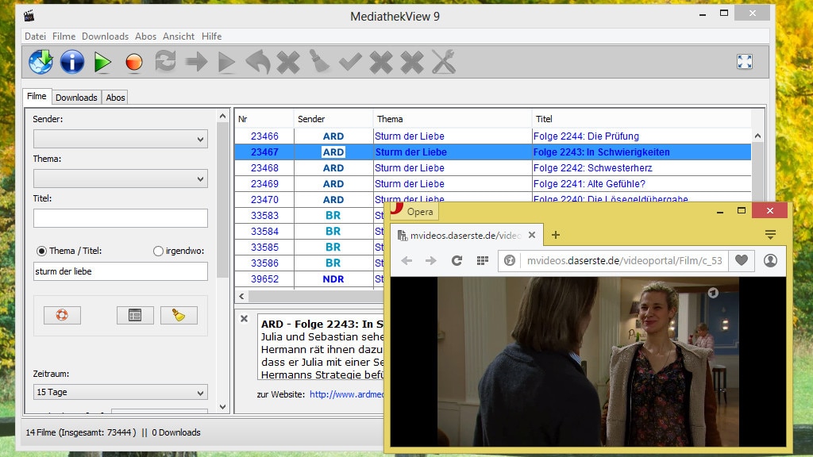813x457 pixels.
Task: Click the red record film icon
Action: pos(133,62)
